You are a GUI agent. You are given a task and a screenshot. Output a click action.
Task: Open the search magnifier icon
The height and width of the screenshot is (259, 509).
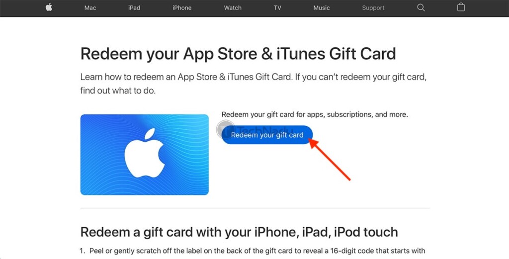click(421, 8)
